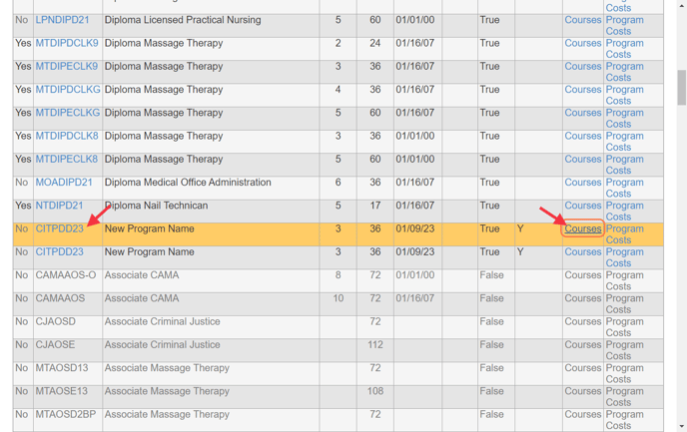Open the MTDIPECLK9 program code link
Viewport: 687px width, 432px height.
(67, 67)
